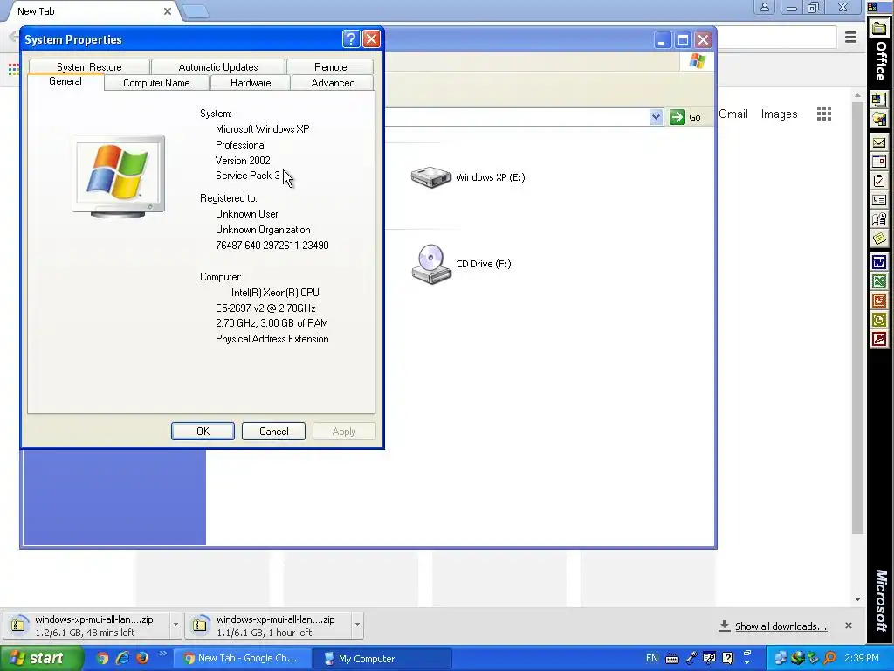Click Show all downloads link
Image resolution: width=894 pixels, height=671 pixels.
[781, 626]
